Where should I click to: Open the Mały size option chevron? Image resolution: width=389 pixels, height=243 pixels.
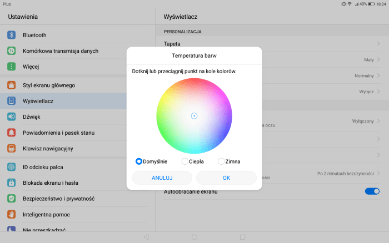[378, 59]
